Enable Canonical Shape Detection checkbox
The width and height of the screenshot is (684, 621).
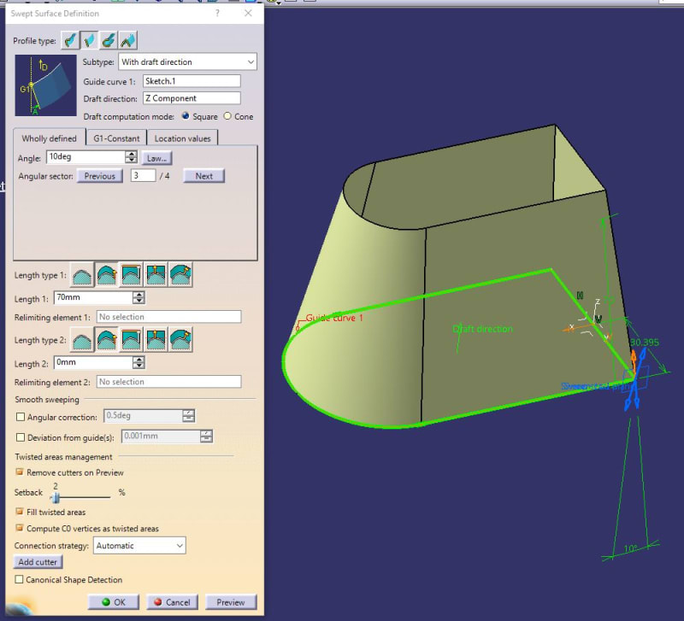click(x=19, y=579)
